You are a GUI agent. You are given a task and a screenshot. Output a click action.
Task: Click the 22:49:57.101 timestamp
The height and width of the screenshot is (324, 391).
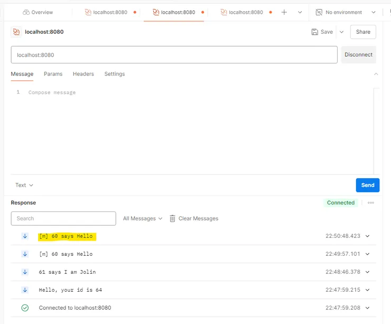point(342,254)
